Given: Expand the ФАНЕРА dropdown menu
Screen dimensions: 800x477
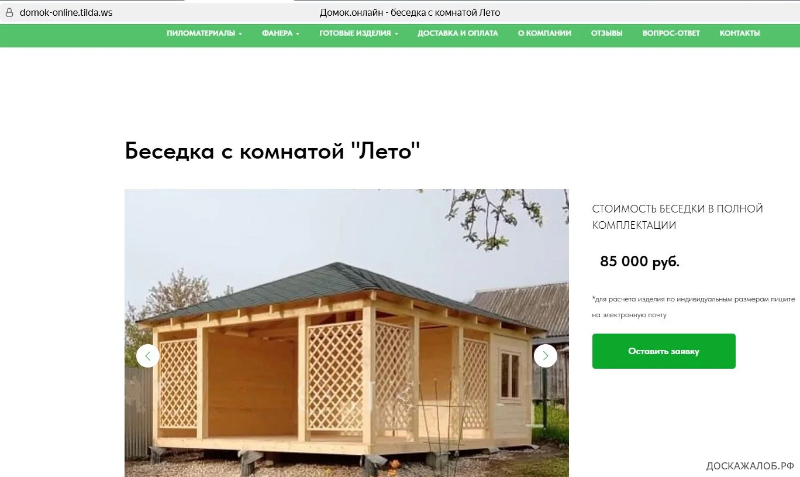Looking at the screenshot, I should pyautogui.click(x=281, y=33).
